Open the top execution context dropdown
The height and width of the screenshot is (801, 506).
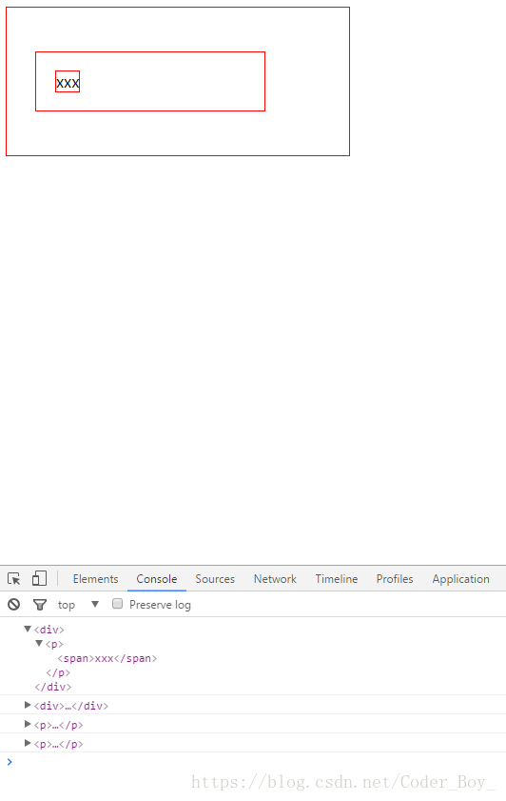click(x=78, y=605)
